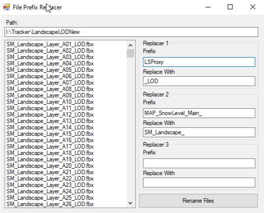
Task: Click Replacer 2 Replace With field SM_Landscape_
Action: pyautogui.click(x=199, y=132)
